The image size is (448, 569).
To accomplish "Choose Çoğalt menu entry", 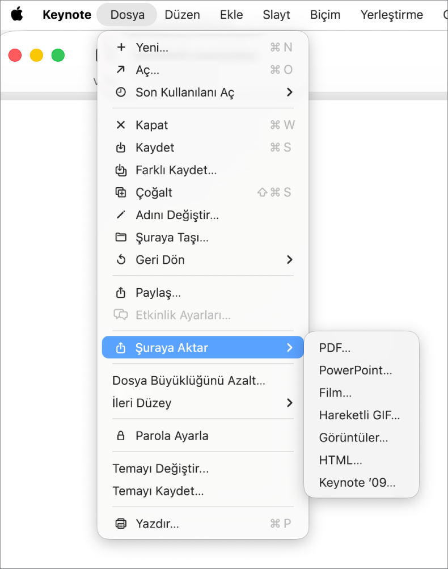I will pos(203,192).
